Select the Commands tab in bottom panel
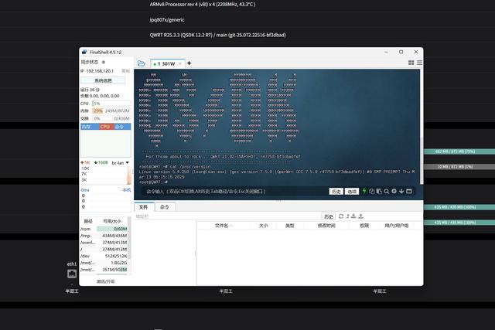 (x=165, y=207)
